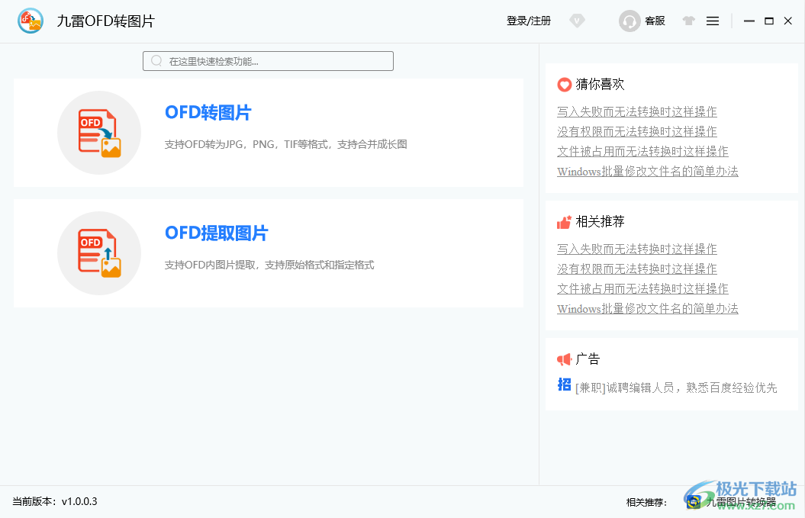The width and height of the screenshot is (805, 518).
Task: Focus the quick function search field
Action: (x=268, y=61)
